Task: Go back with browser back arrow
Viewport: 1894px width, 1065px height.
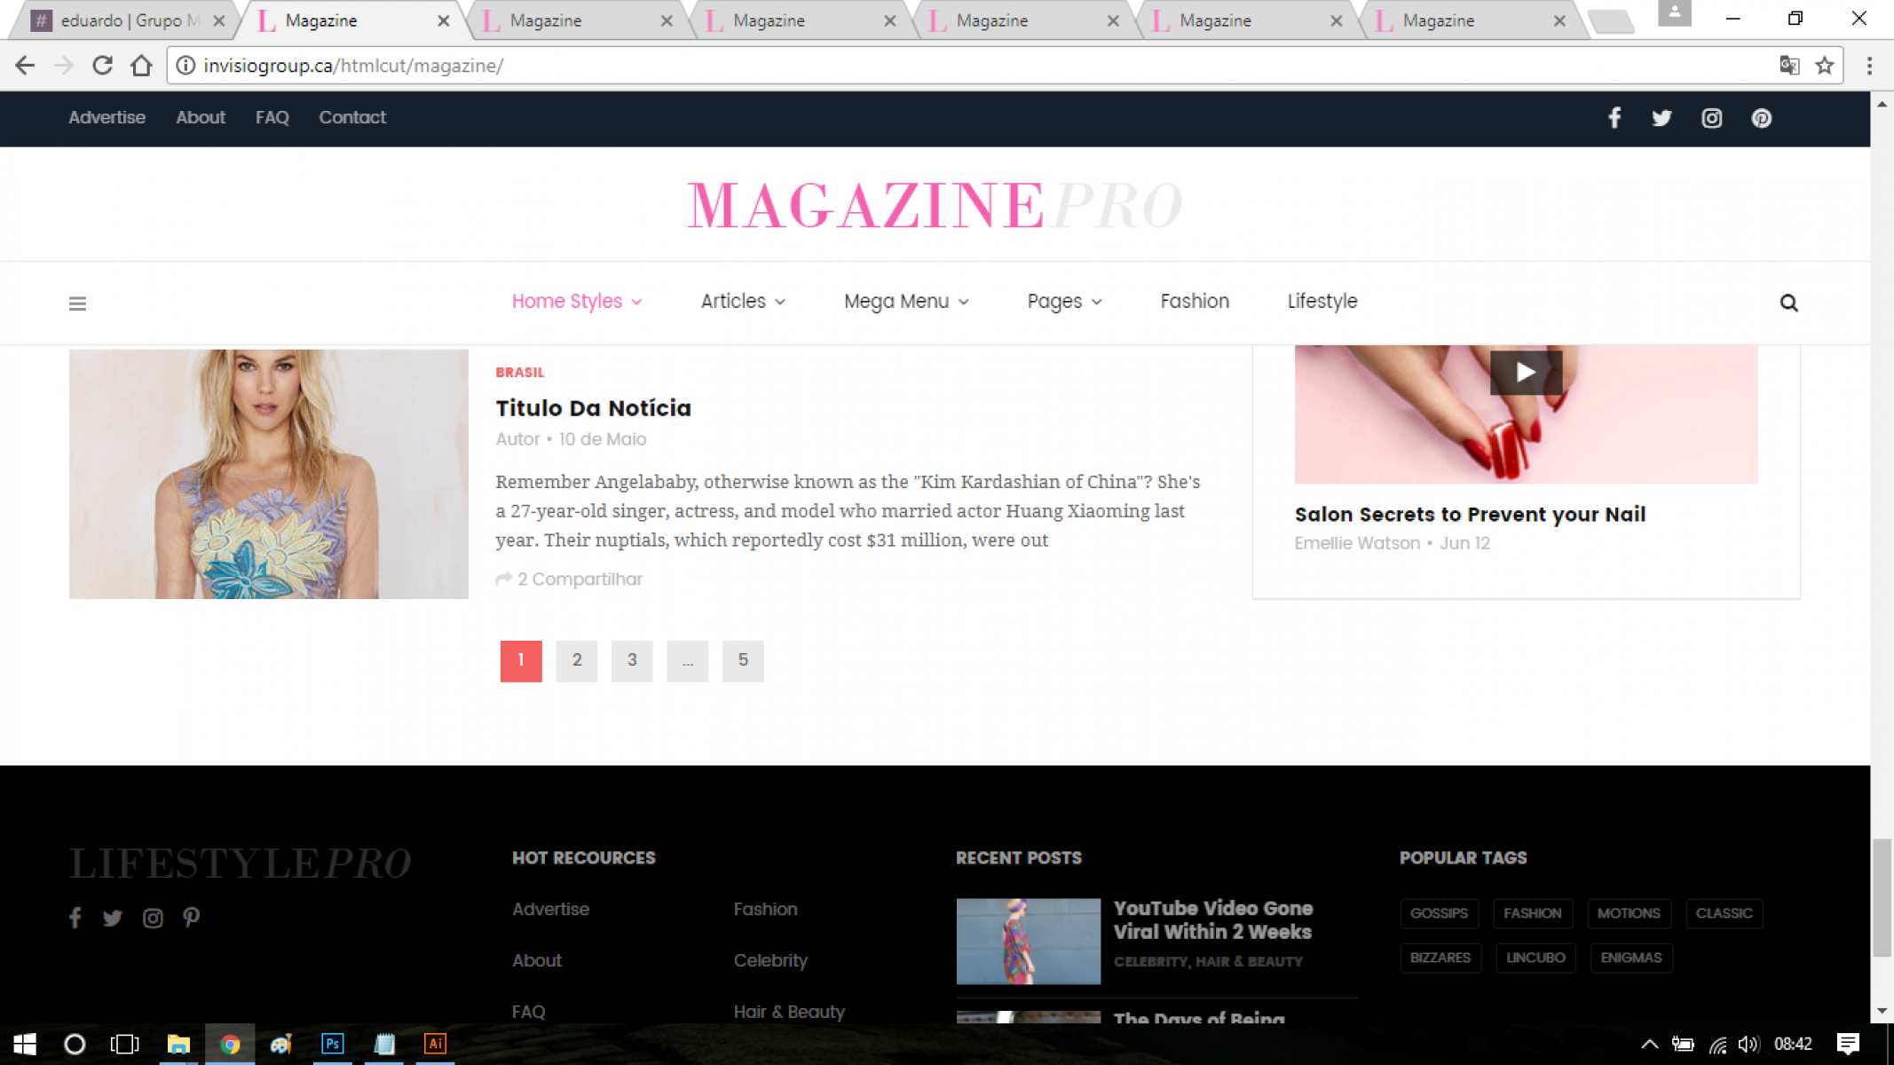Action: [25, 66]
